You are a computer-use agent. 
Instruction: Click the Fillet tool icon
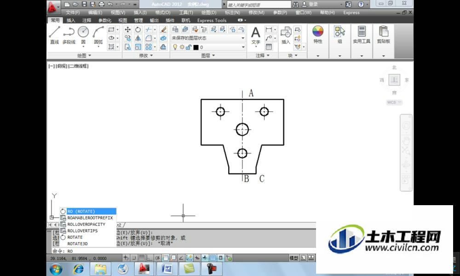click(148, 38)
